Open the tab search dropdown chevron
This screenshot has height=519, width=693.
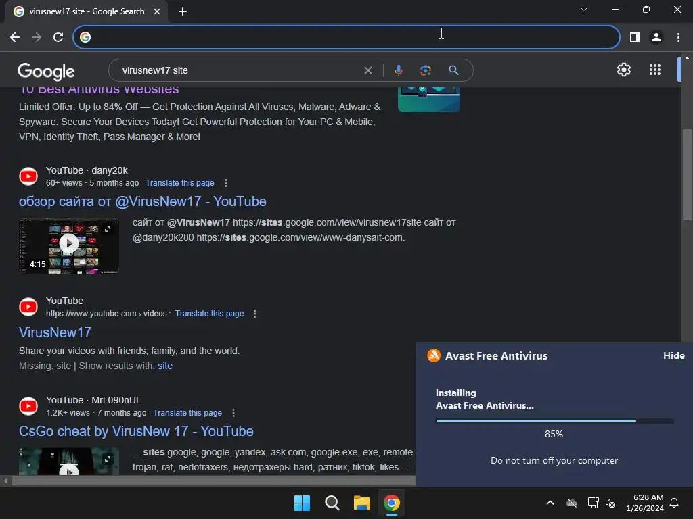pos(584,9)
